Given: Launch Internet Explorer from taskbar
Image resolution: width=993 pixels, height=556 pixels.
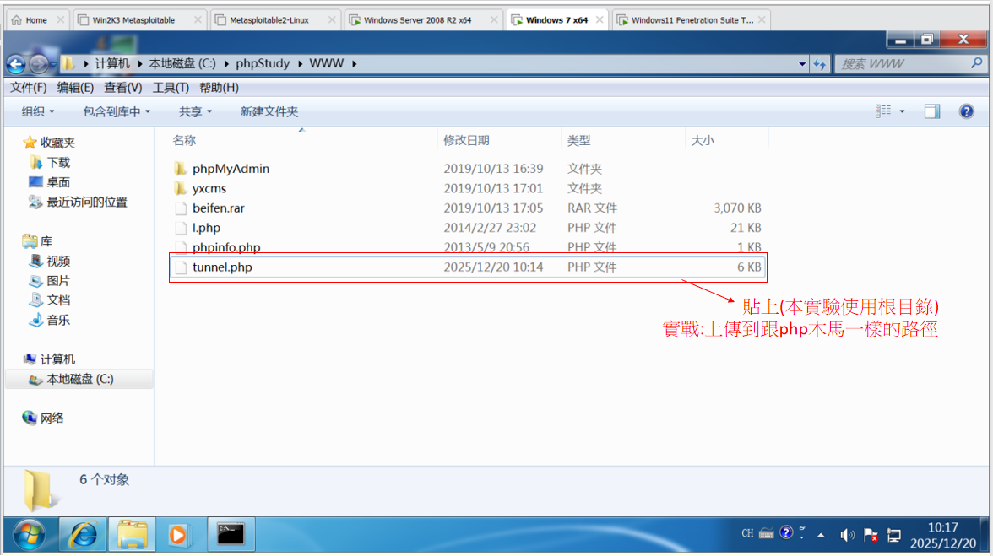Looking at the screenshot, I should [83, 535].
